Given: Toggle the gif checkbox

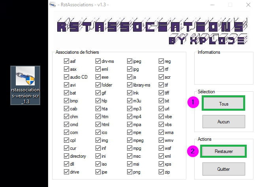Looking at the screenshot, I should [x=98, y=93].
